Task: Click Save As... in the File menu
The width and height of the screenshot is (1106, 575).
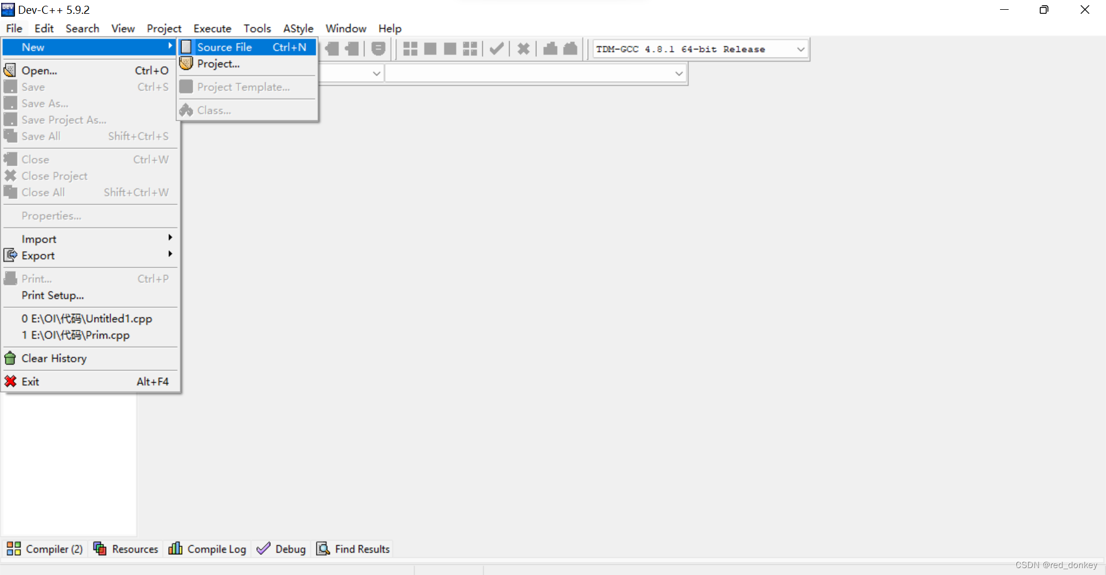Action: pos(90,103)
